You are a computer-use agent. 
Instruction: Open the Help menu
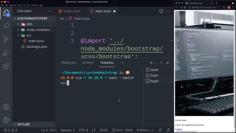tap(41, 5)
